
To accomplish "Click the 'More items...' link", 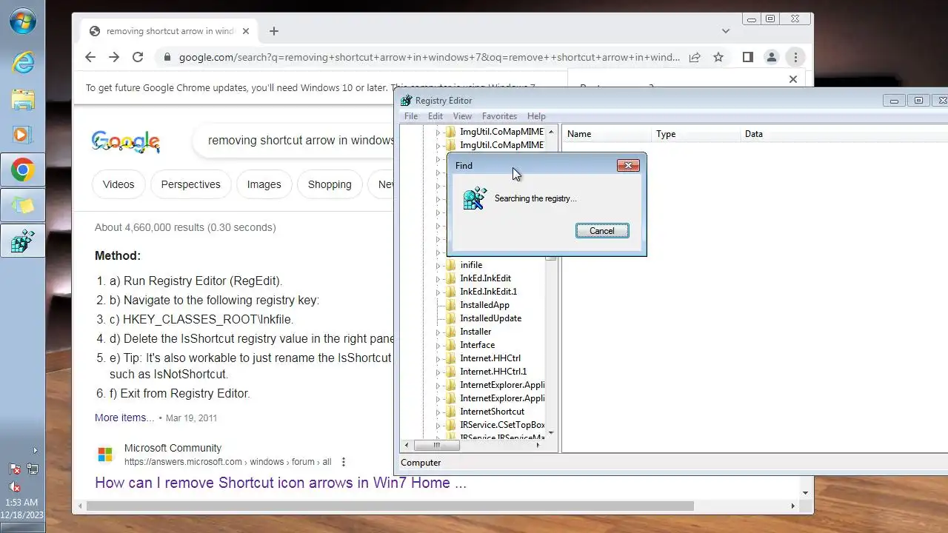I will pyautogui.click(x=124, y=418).
